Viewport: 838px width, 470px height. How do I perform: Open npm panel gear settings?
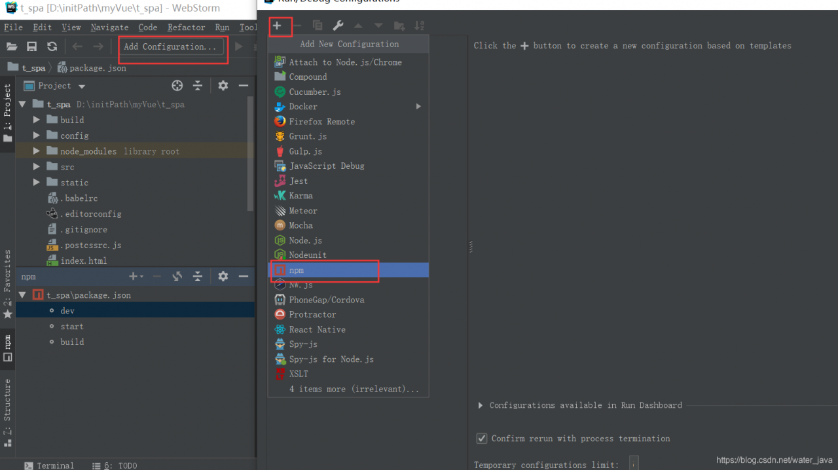tap(223, 276)
